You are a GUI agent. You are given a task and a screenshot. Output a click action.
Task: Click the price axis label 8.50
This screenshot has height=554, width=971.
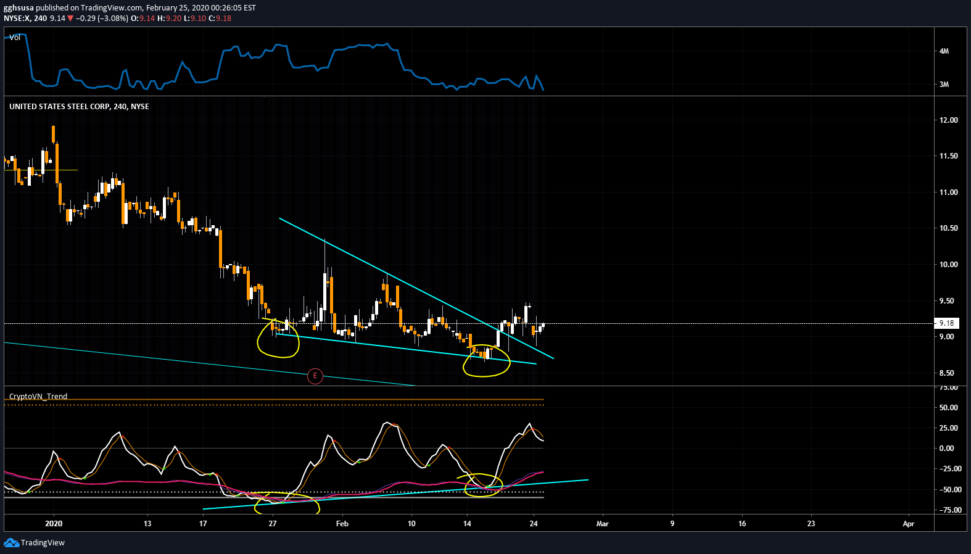(946, 373)
